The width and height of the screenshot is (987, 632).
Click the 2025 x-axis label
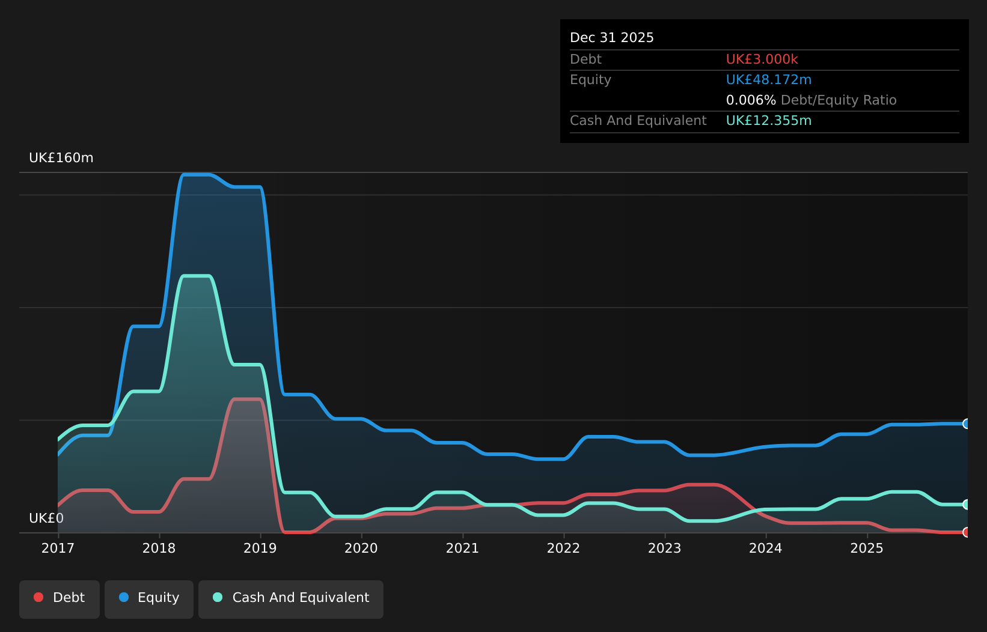click(x=867, y=548)
